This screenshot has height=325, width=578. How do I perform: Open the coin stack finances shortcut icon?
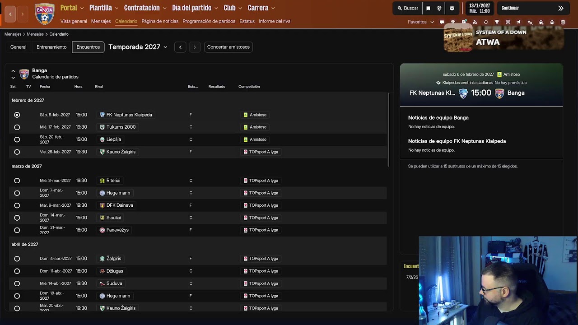(x=563, y=22)
